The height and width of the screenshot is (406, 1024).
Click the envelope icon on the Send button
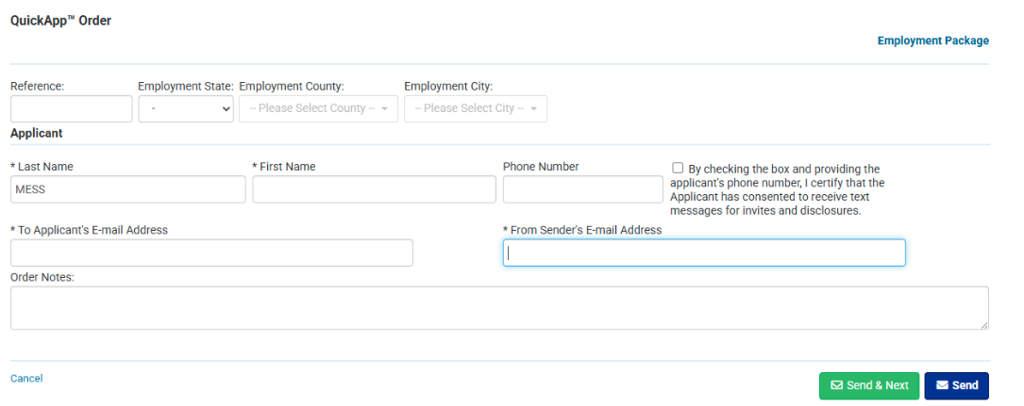coord(942,385)
